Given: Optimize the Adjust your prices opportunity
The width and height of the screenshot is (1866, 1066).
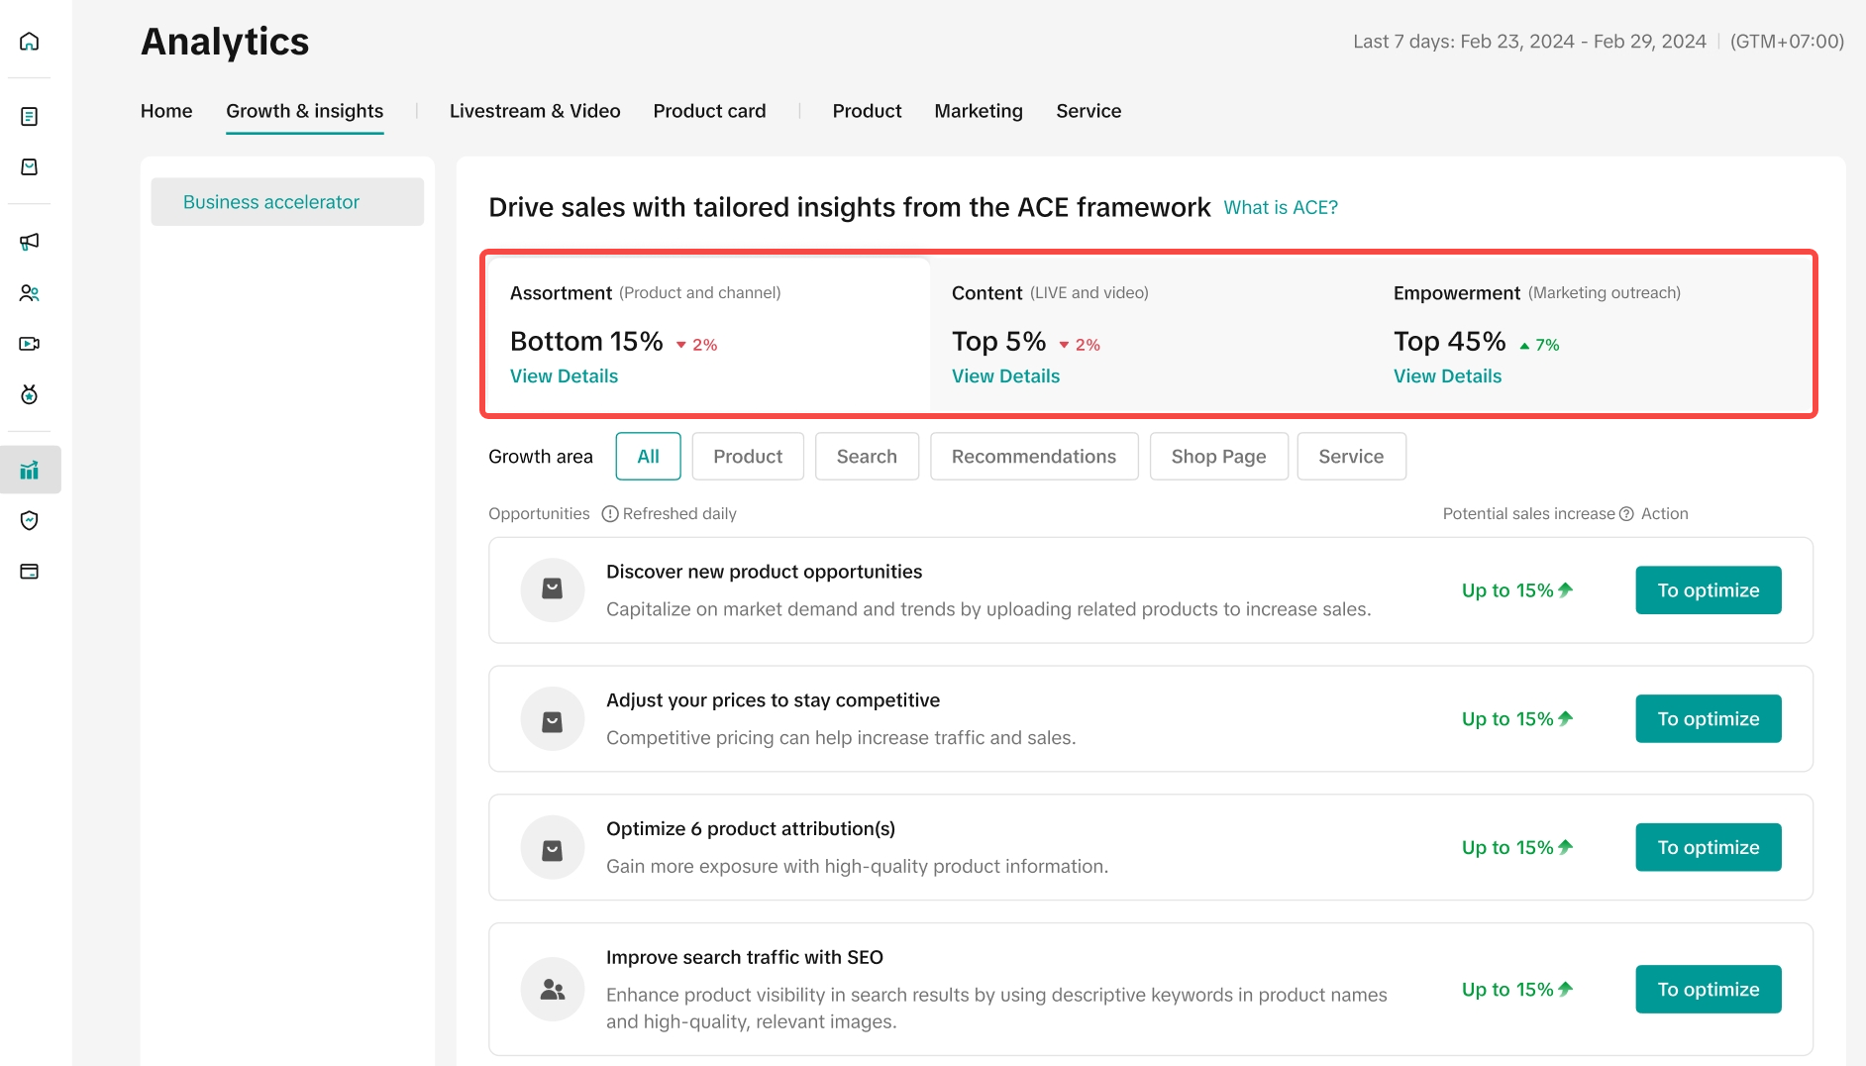Looking at the screenshot, I should (1709, 719).
